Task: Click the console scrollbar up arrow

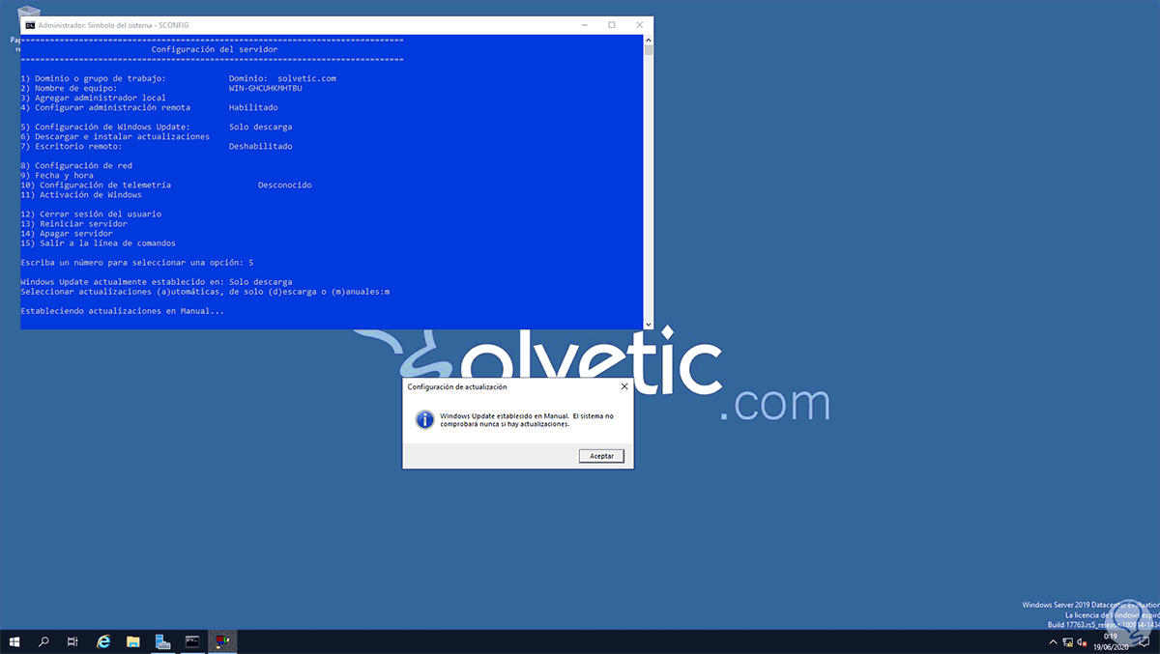Action: (649, 40)
